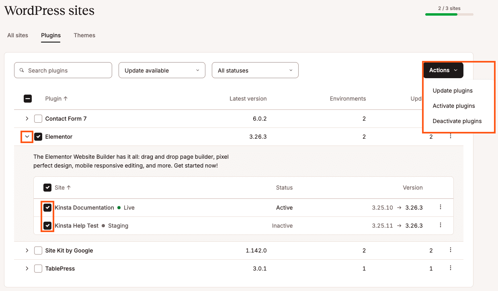
Task: Open the kebab menu for Site Kit by Google
Action: pos(450,250)
